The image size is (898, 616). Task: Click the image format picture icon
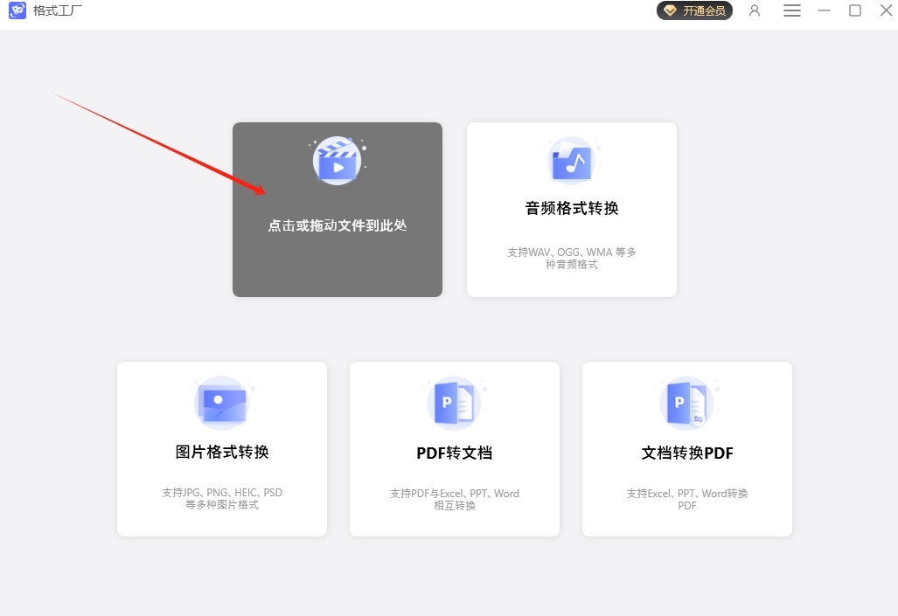222,403
